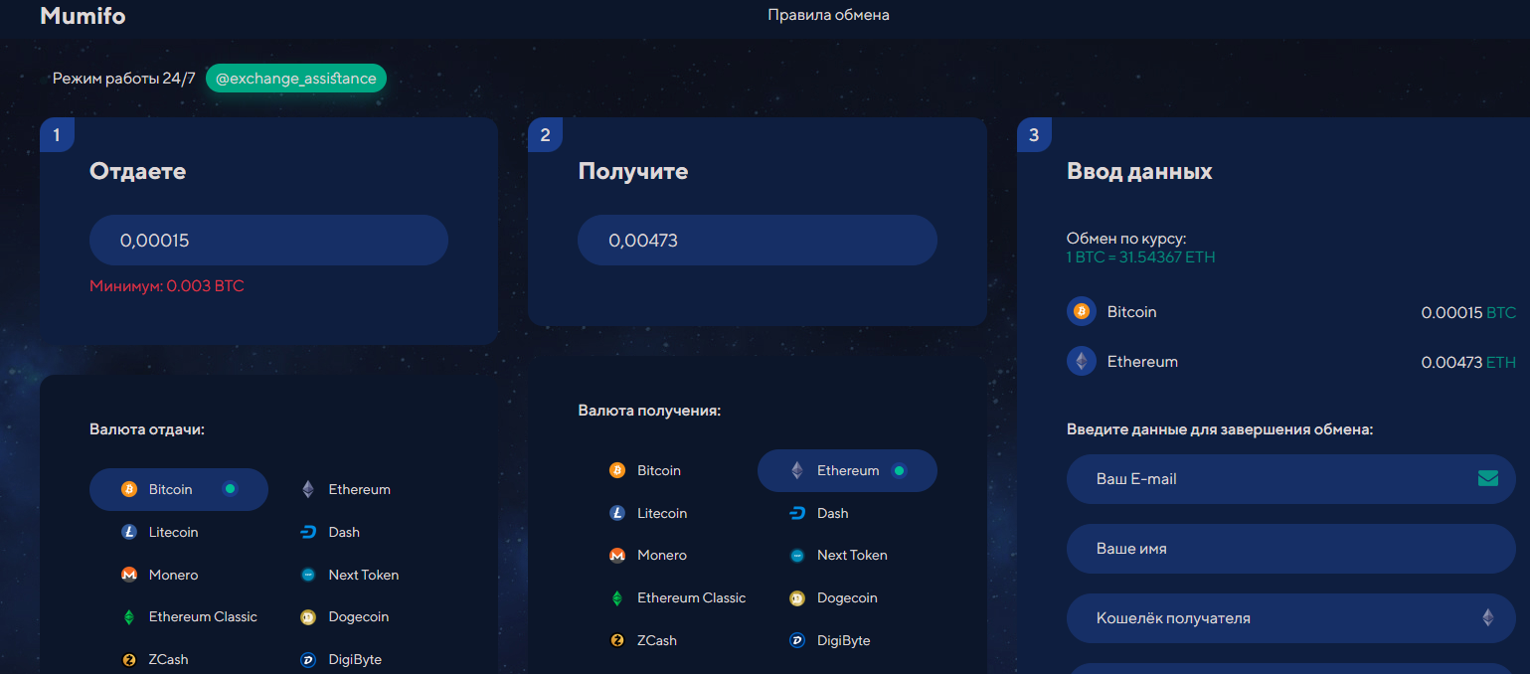Click the Ethereum Classic icon under Валюта получения

click(x=617, y=598)
